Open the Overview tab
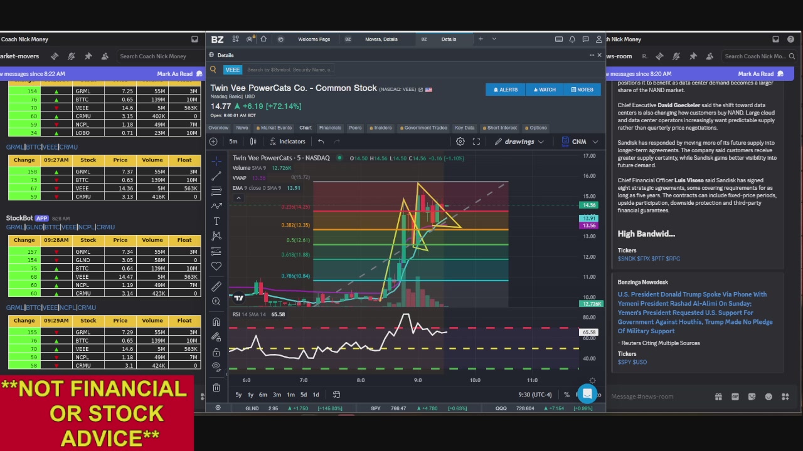 218,128
